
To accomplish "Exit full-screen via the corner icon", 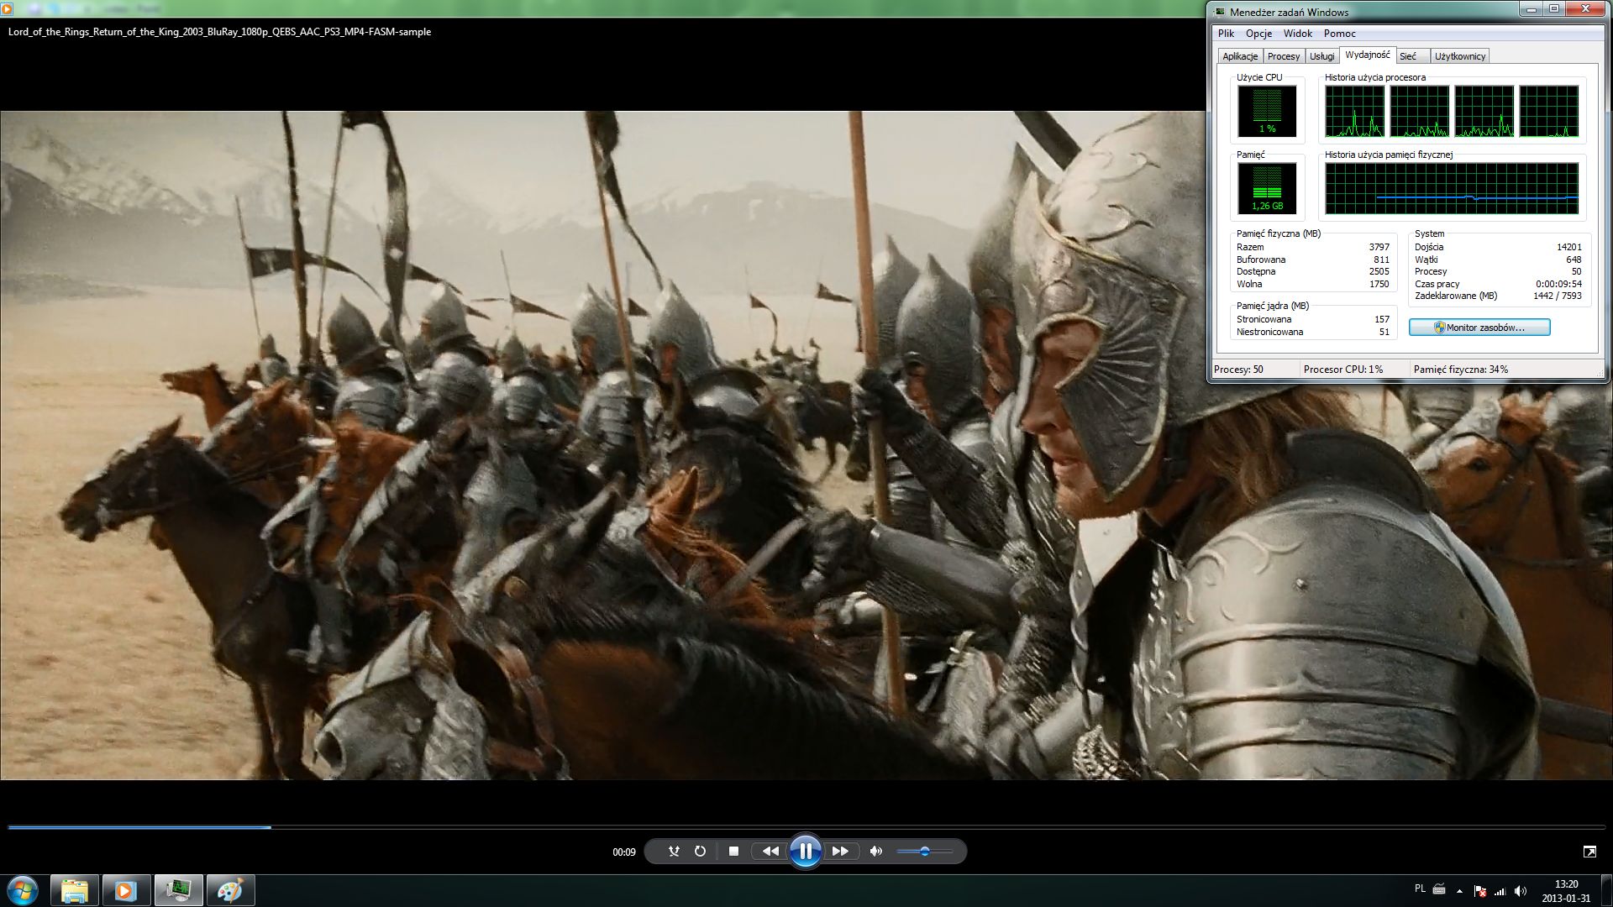I will (x=1589, y=852).
